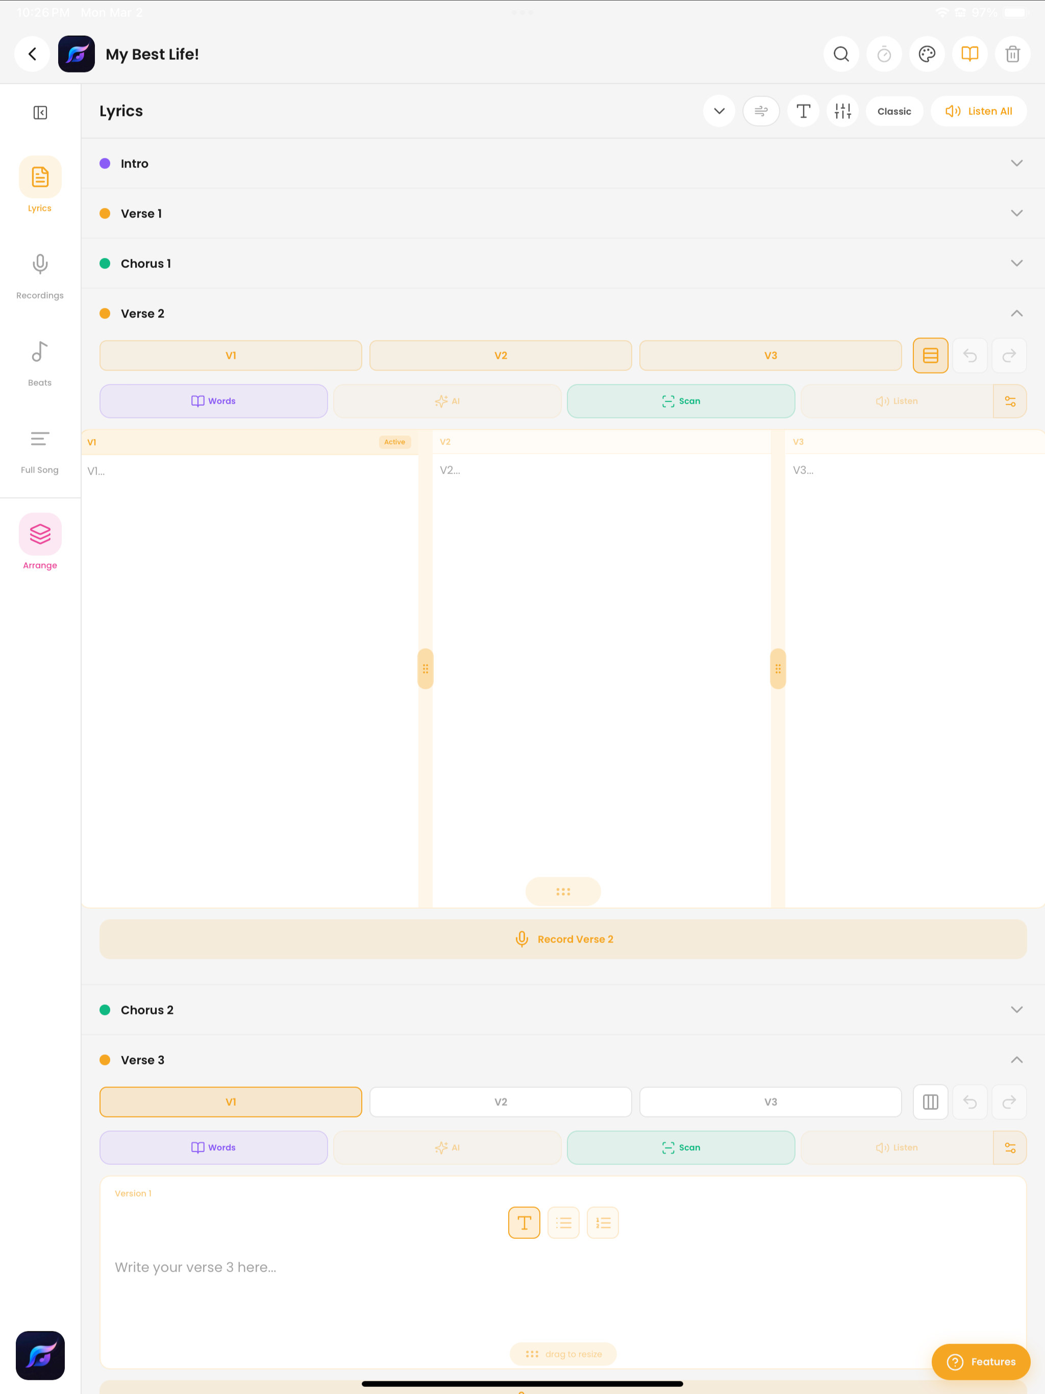Select numbered list format in Verse 3
Screen dimensions: 1045x1394
click(x=603, y=1223)
